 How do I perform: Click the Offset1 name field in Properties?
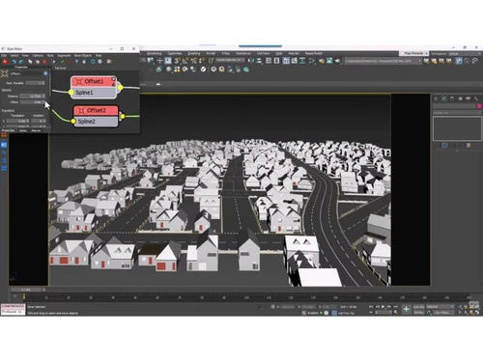(x=26, y=73)
